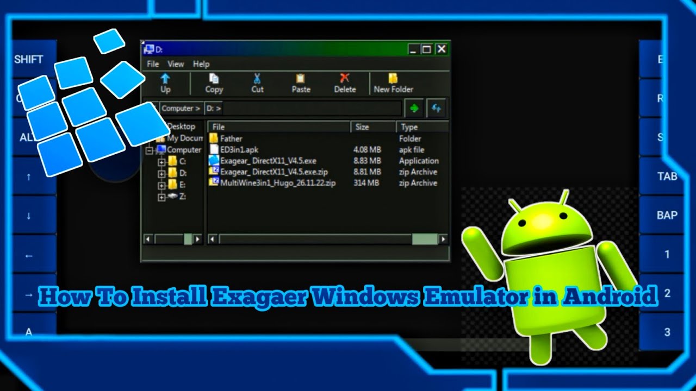Click the E: drive folder icon

(173, 185)
